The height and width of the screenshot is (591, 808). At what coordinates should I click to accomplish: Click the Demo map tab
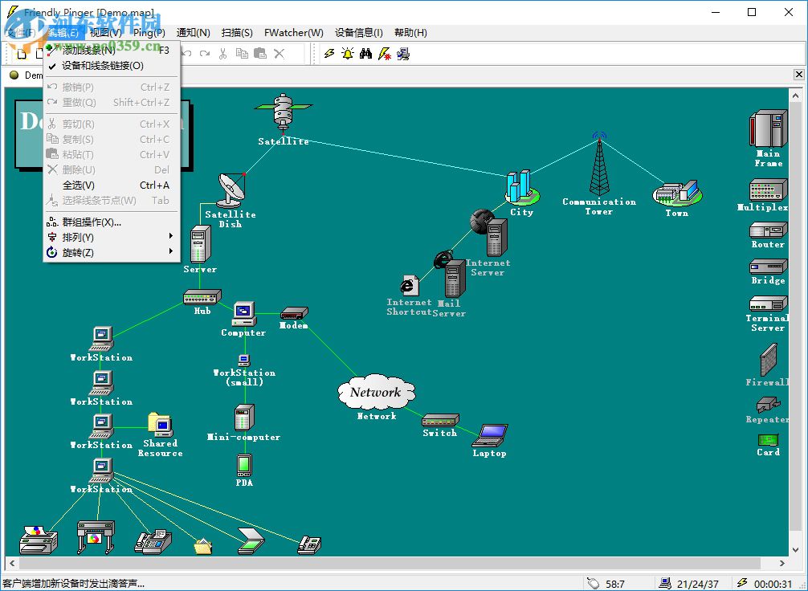[26, 75]
